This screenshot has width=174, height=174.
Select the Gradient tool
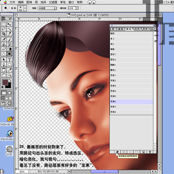tap(10, 49)
